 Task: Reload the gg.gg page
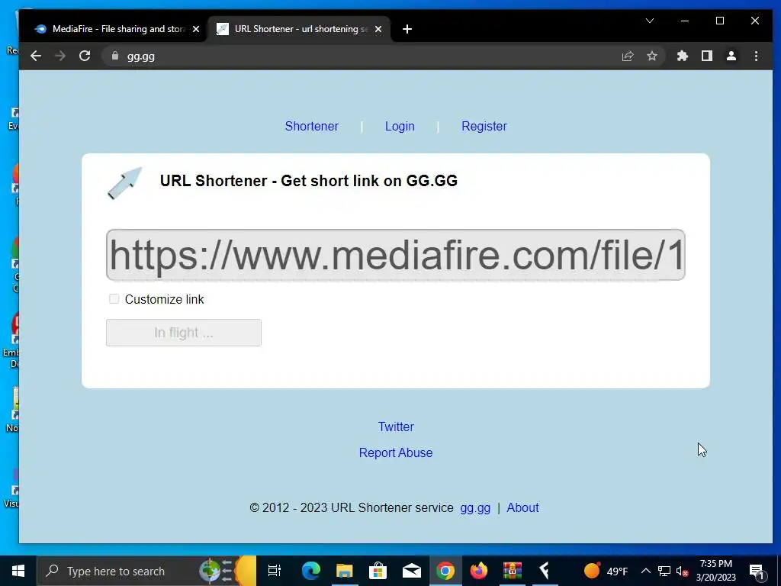pyautogui.click(x=85, y=56)
